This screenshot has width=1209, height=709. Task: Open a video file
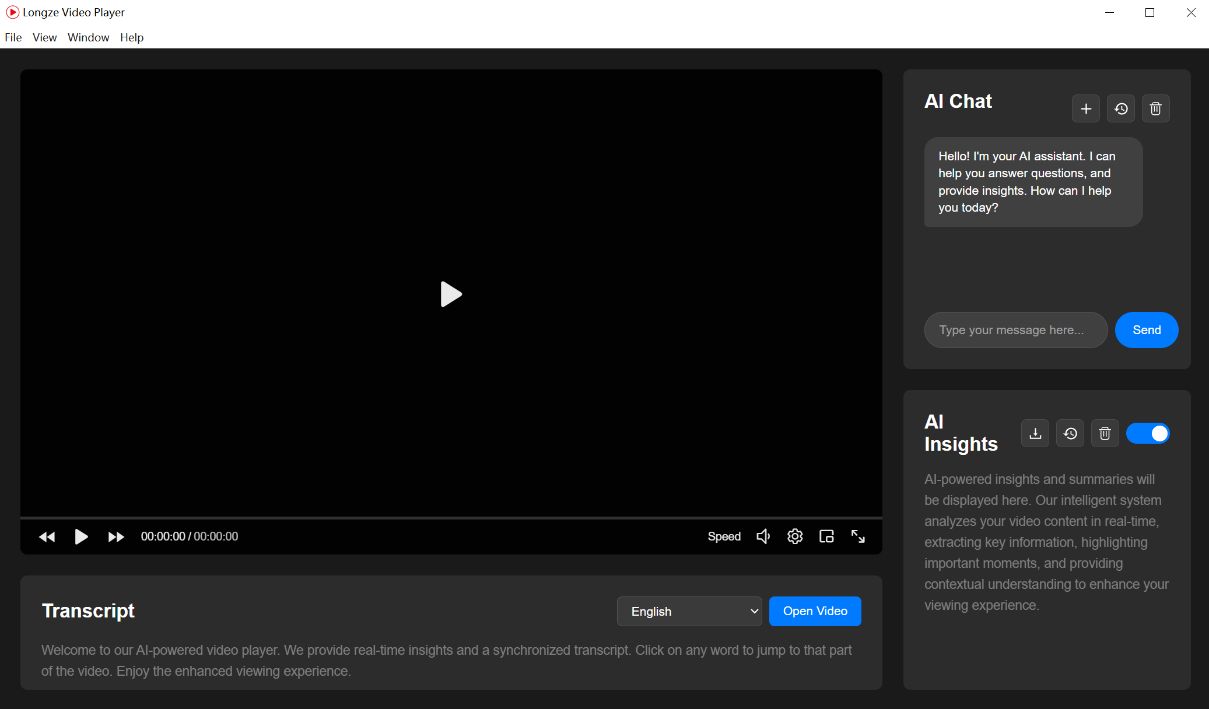pyautogui.click(x=815, y=611)
